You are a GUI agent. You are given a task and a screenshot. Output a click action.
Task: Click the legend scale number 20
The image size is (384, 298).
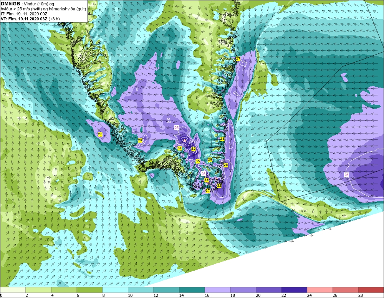tap(258, 296)
